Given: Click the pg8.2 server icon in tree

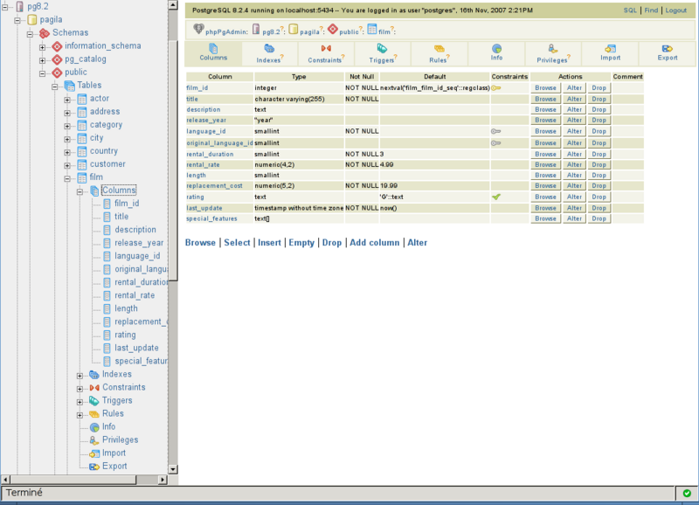Looking at the screenshot, I should 19,6.
